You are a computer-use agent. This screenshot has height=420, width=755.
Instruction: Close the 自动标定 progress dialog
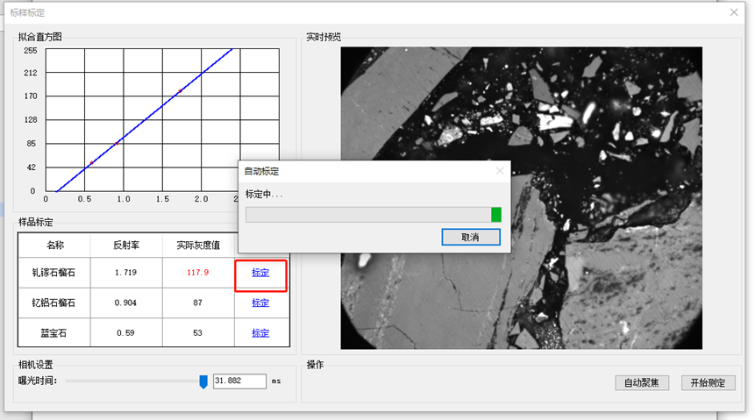500,171
